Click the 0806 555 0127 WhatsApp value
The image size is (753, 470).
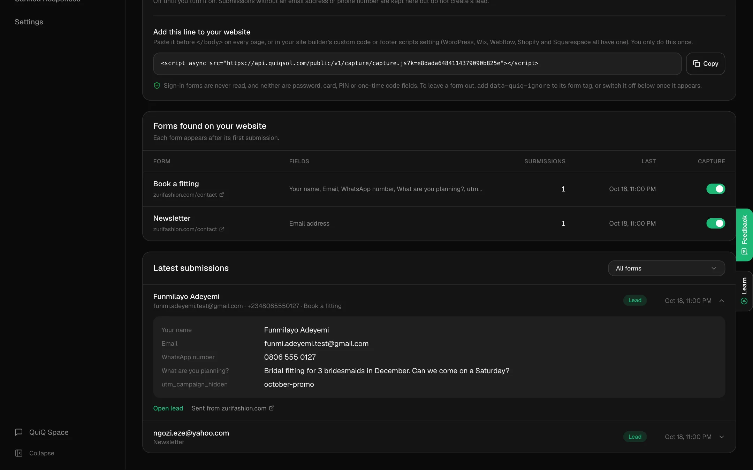click(290, 357)
